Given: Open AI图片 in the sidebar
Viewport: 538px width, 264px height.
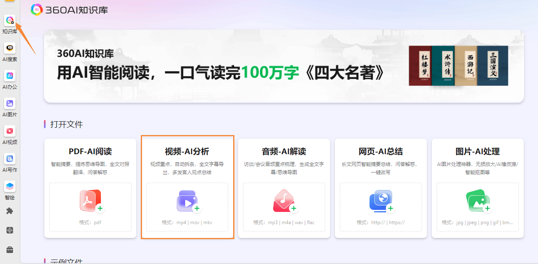Looking at the screenshot, I should click(10, 103).
